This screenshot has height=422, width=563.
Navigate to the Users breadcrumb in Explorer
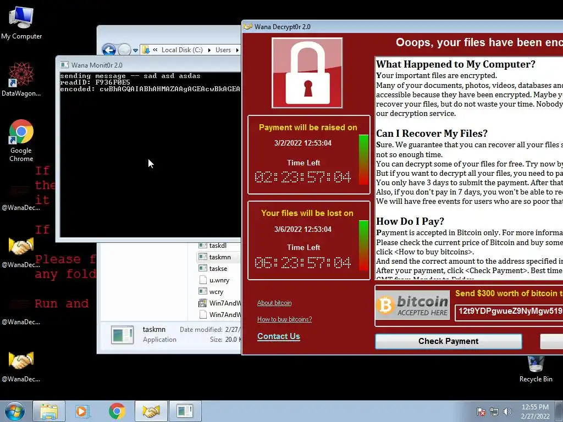click(223, 50)
